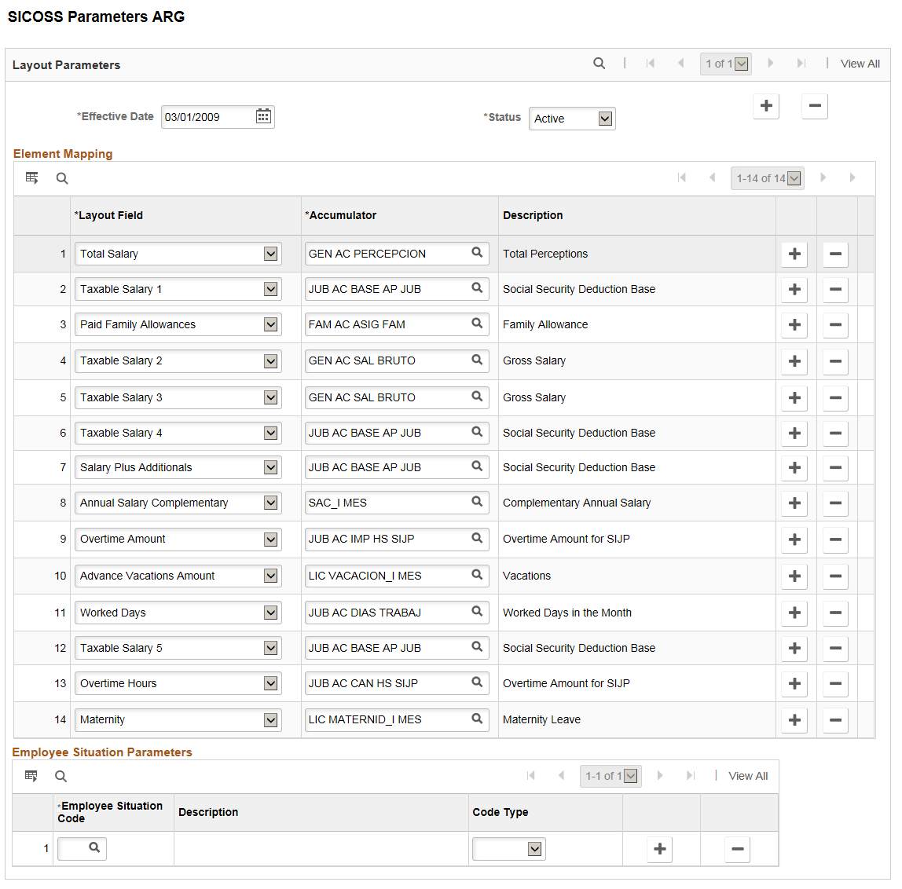This screenshot has width=902, height=889.
Task: Click the Effective Date input field
Action: pos(207,117)
